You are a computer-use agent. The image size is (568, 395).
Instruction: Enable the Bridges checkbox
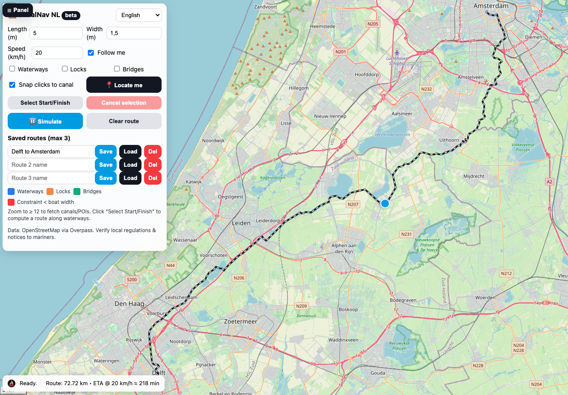tap(117, 69)
